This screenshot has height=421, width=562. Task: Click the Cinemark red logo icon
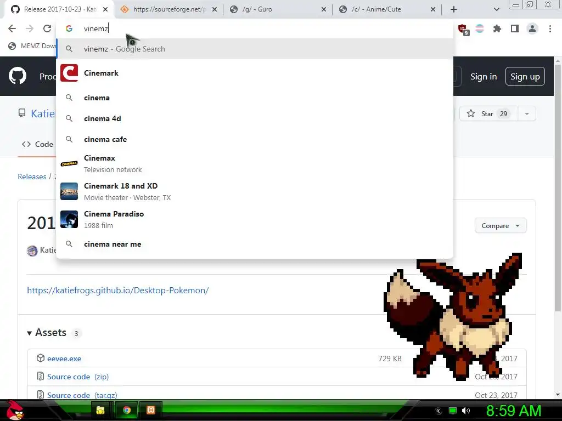69,73
